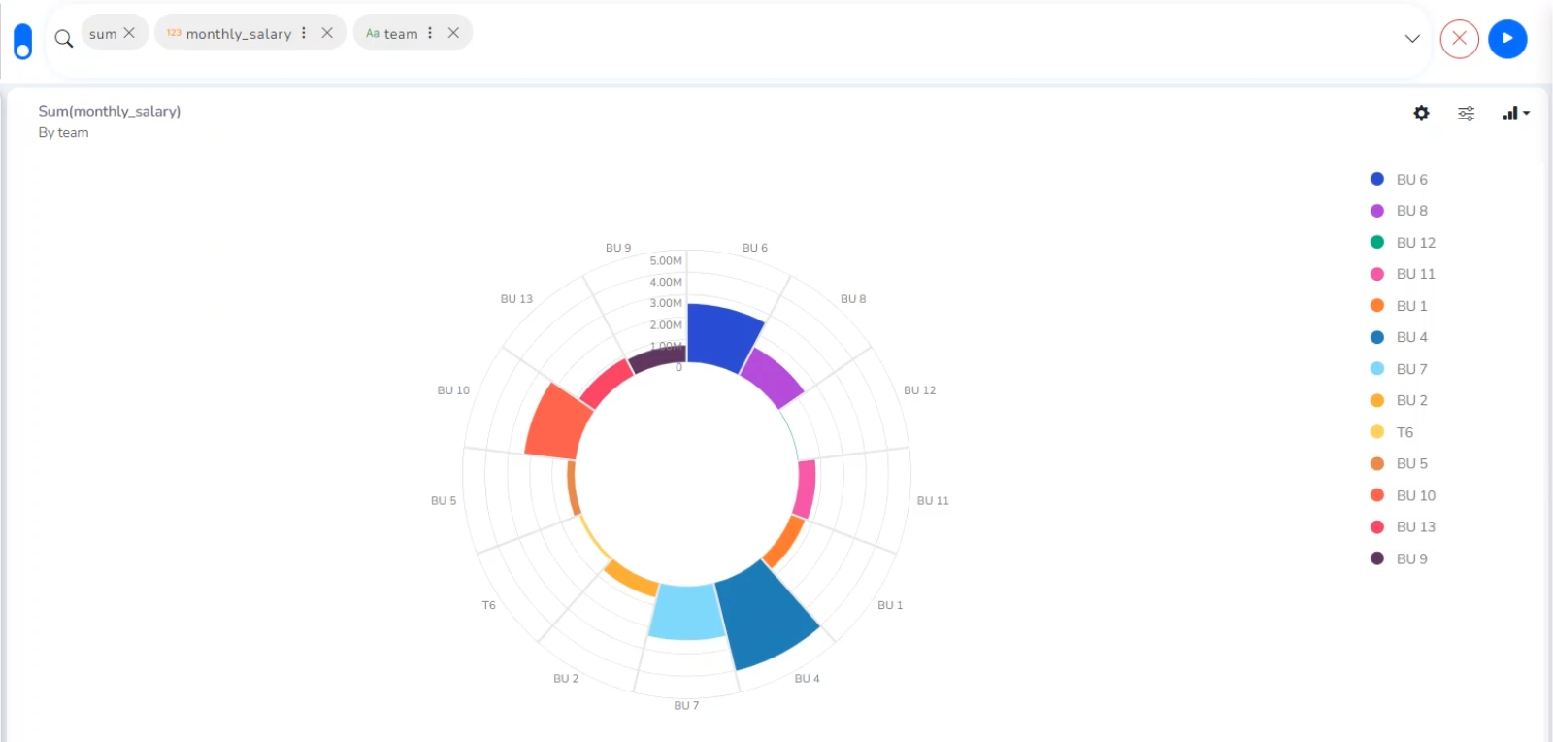
Task: Run the query with play button
Action: (1507, 39)
